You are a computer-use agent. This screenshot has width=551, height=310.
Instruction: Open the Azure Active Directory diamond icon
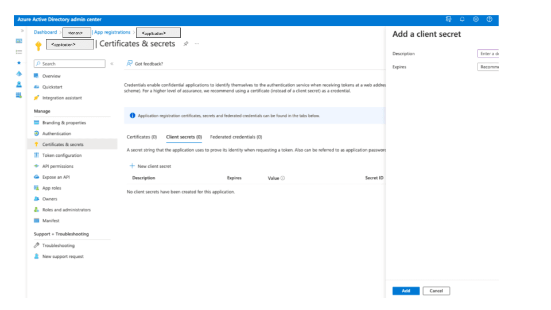click(19, 74)
